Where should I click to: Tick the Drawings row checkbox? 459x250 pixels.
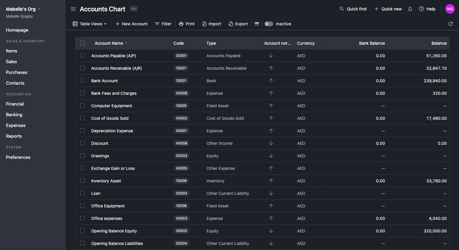coord(83,156)
